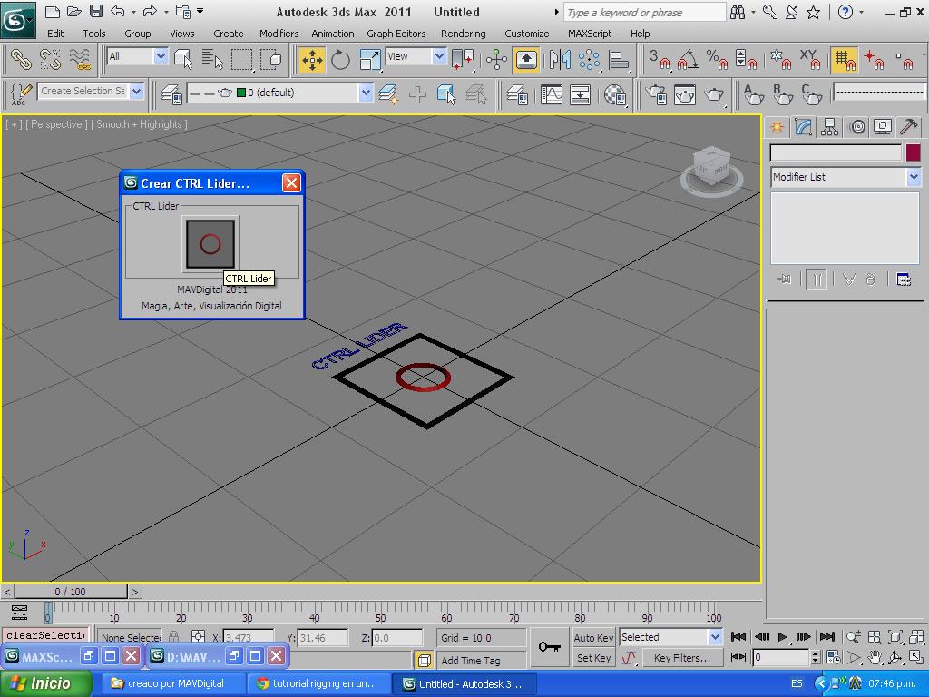Toggle the Percent Snap button
The width and height of the screenshot is (929, 697).
[x=717, y=60]
